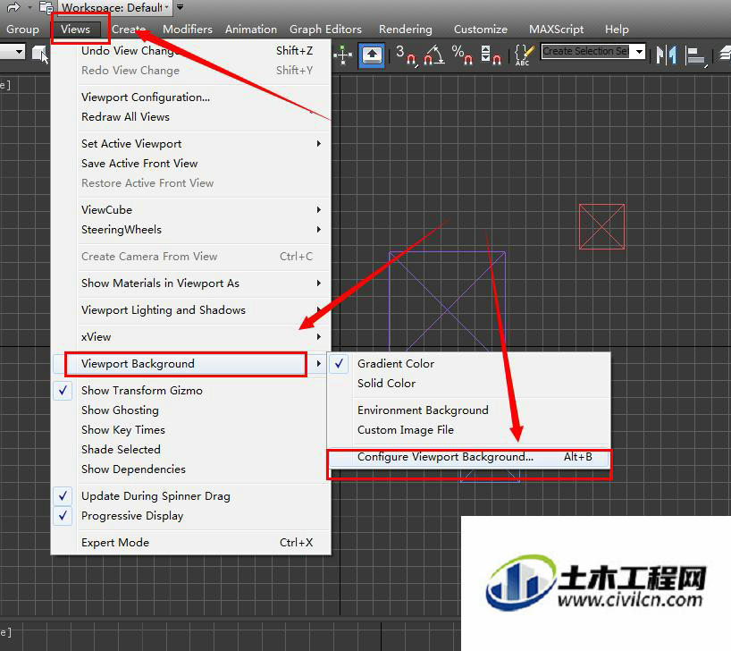Open the Graph Editors menu
Viewport: 731px width, 651px height.
tap(325, 30)
